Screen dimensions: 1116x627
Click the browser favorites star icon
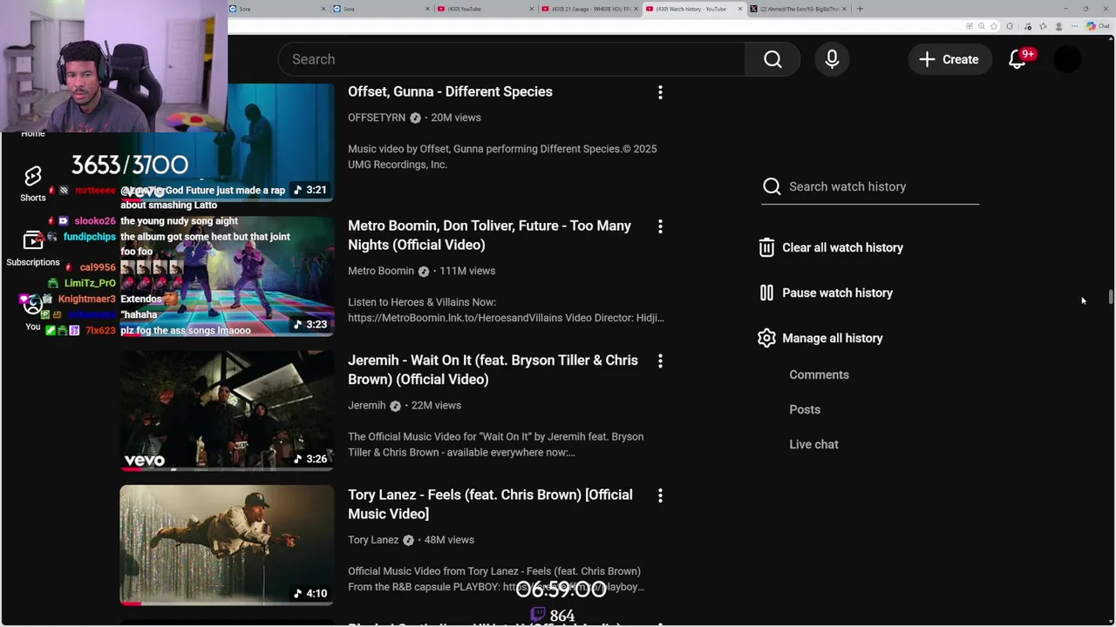tap(994, 26)
